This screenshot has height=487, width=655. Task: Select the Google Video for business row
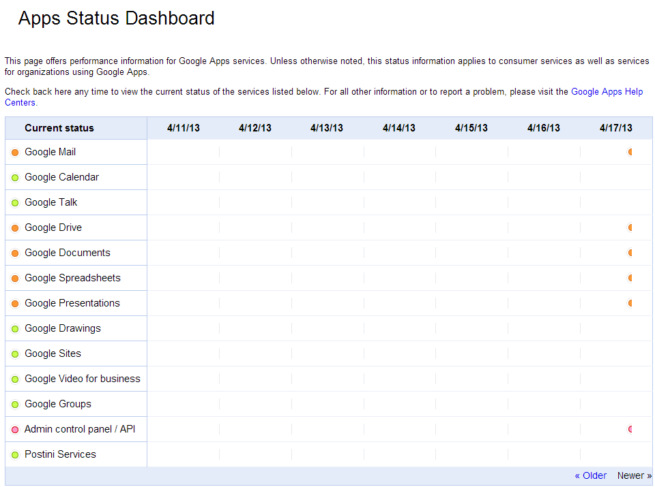(x=82, y=379)
